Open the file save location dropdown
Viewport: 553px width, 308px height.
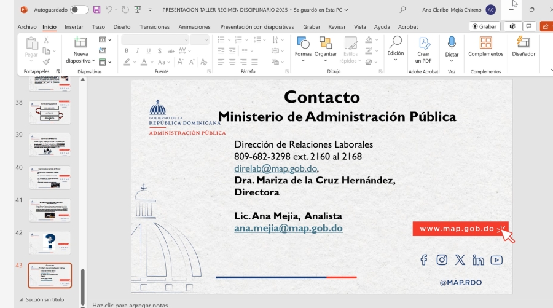345,10
